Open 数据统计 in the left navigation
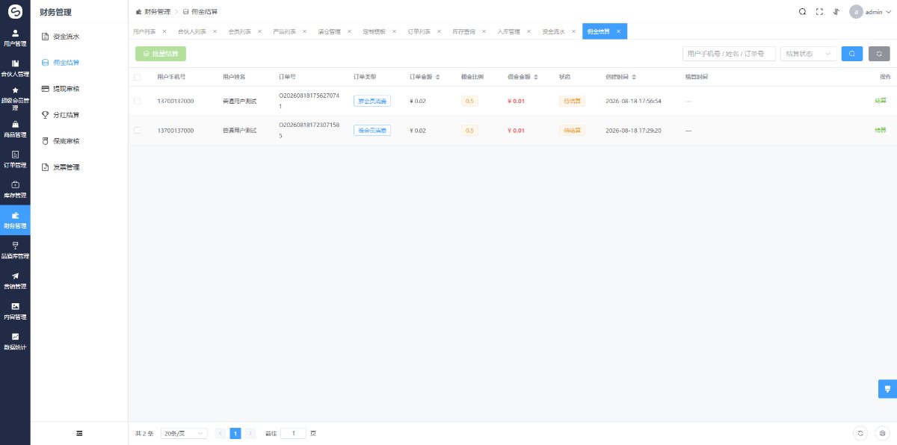The height and width of the screenshot is (445, 897). (x=15, y=341)
